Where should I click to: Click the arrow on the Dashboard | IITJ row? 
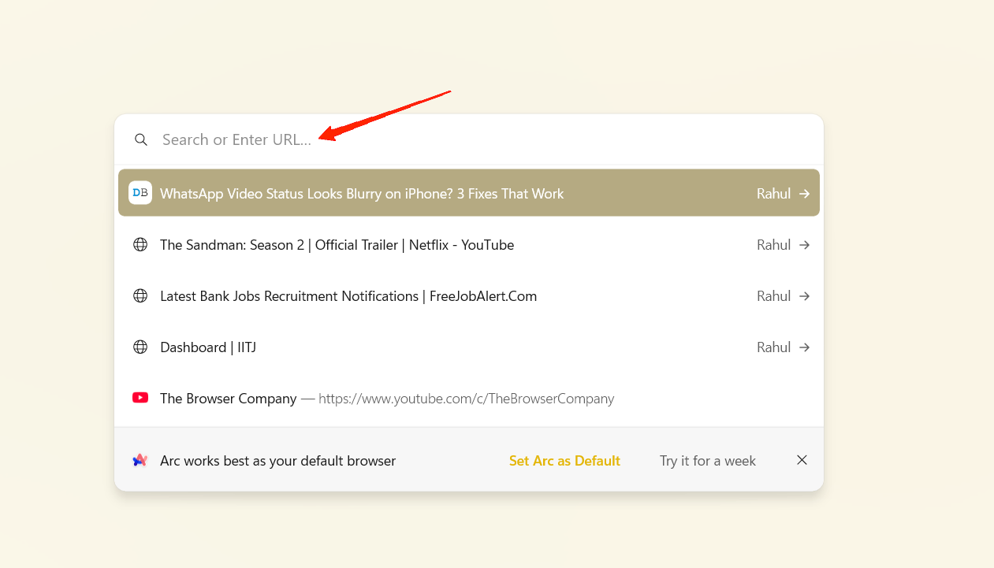pos(804,347)
